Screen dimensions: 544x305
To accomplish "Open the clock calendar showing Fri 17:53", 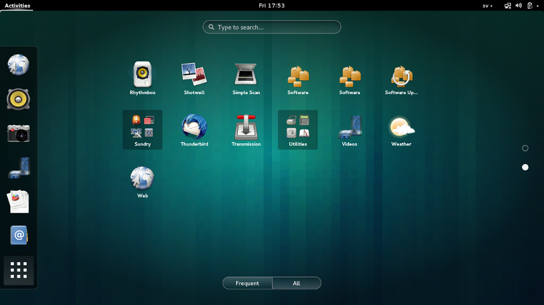I will [271, 6].
